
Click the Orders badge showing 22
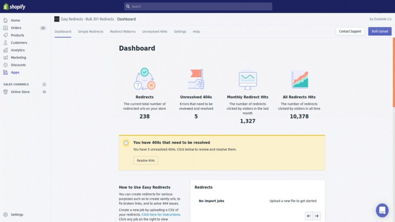(43, 28)
